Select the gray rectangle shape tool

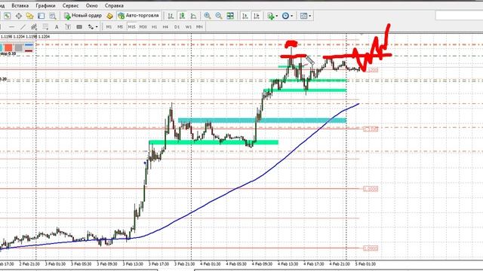79,27
